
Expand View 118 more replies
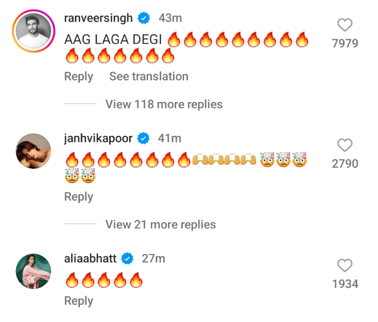(164, 104)
